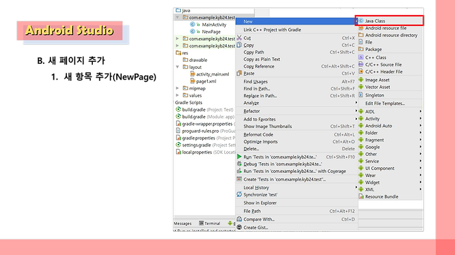
Task: Click the MainActivity class icon
Action: (192, 25)
